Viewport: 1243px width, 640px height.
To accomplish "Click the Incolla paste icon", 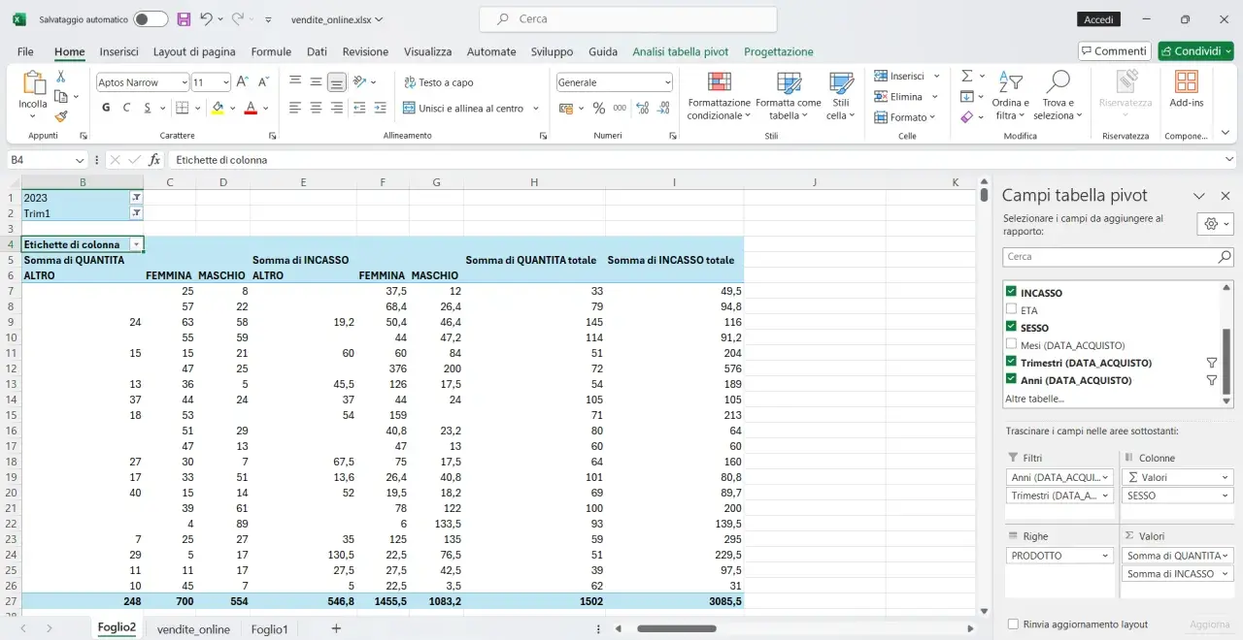I will point(33,83).
